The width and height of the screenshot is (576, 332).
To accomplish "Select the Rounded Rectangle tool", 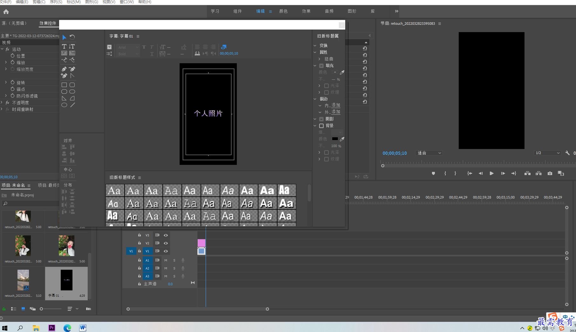I will (x=72, y=85).
